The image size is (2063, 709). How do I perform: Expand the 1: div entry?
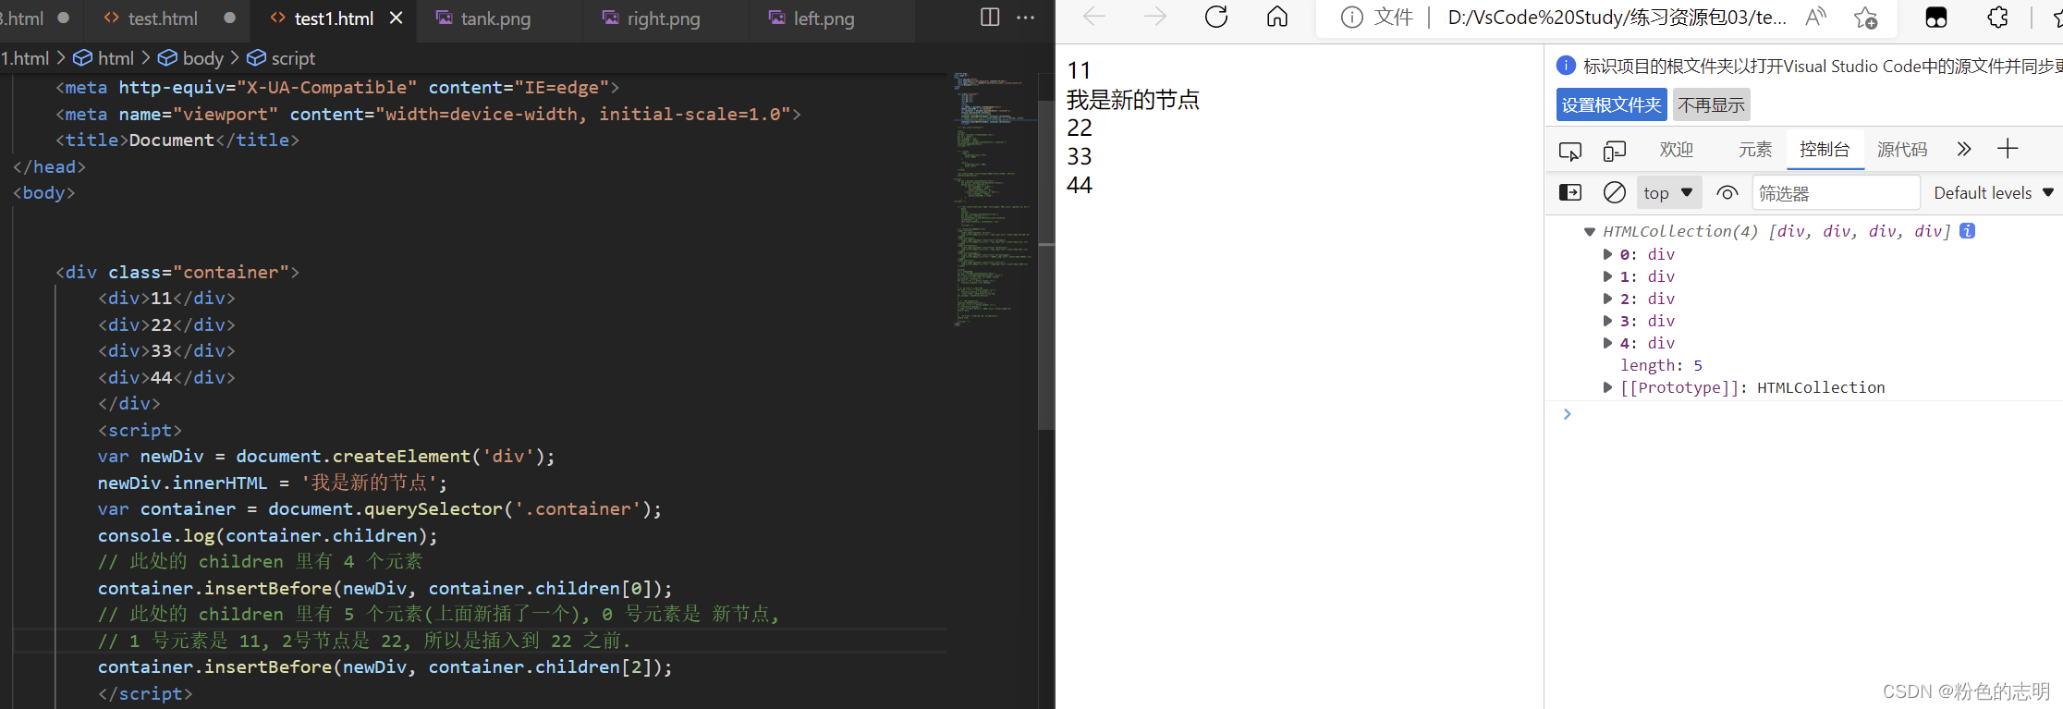coord(1607,276)
